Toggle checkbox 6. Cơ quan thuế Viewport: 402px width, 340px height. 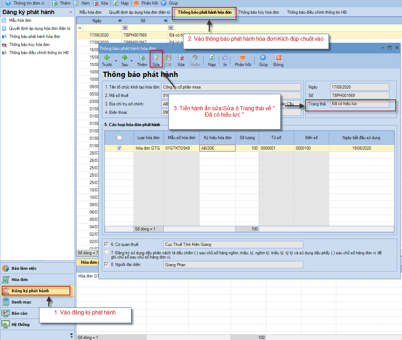click(107, 244)
